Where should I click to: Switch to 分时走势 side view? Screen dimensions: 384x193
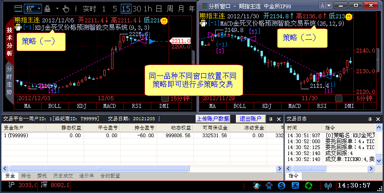(9, 79)
